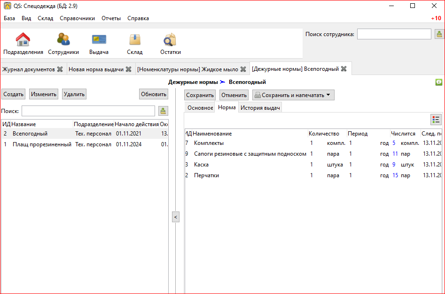Screen dimensions: 445x294
Task: Click the clear icon next to employee search
Action: click(439, 34)
